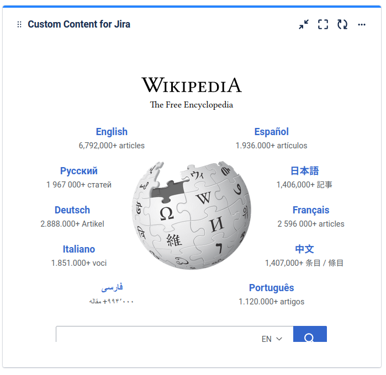Open English Wikipedia link
Screen dimensions: 386x375
pos(112,132)
